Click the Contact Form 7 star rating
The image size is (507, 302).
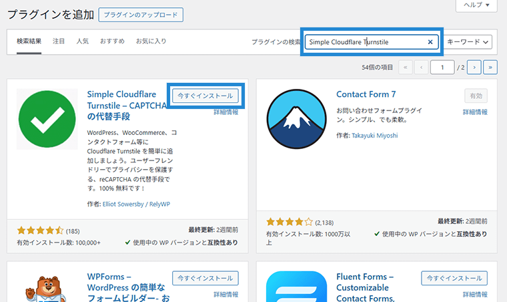[290, 222]
